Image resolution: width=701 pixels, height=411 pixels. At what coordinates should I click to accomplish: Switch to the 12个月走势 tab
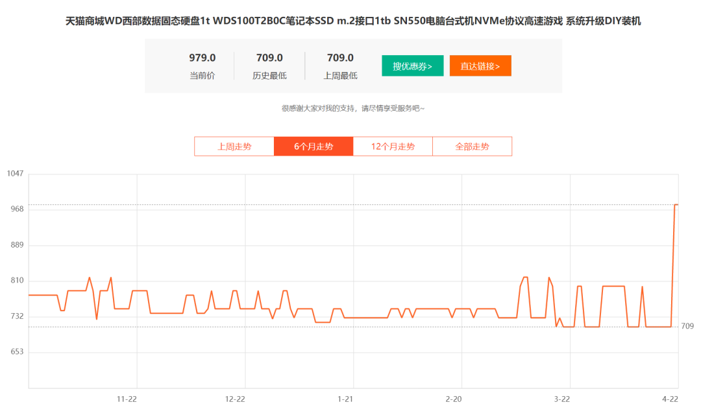(393, 146)
